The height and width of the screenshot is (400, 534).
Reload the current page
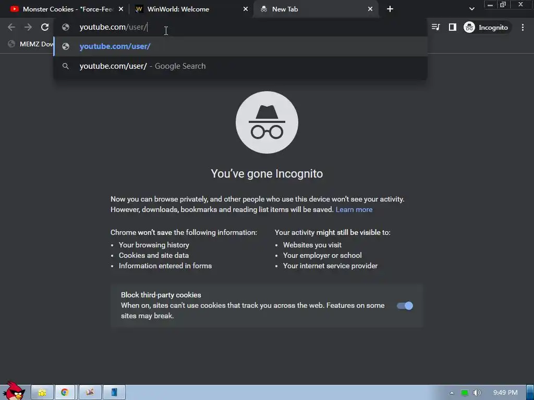[45, 27]
